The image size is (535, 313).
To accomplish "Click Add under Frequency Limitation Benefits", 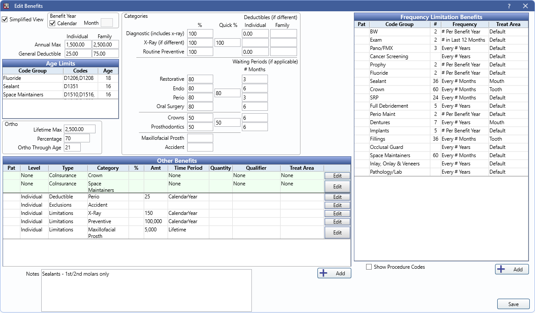I will [x=512, y=269].
